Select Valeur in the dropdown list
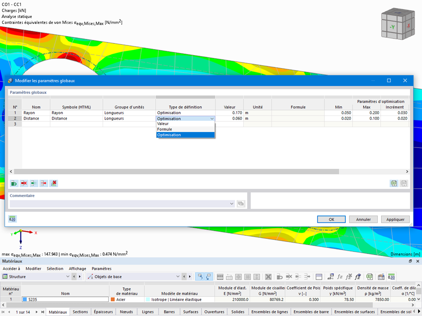This screenshot has width=422, height=316. point(185,124)
